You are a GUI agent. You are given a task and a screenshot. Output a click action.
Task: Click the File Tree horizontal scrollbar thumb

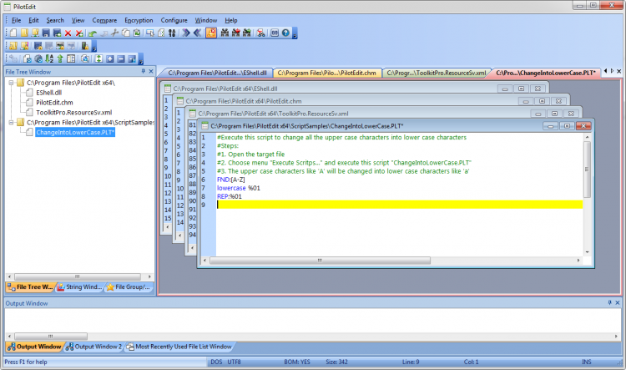click(78, 276)
